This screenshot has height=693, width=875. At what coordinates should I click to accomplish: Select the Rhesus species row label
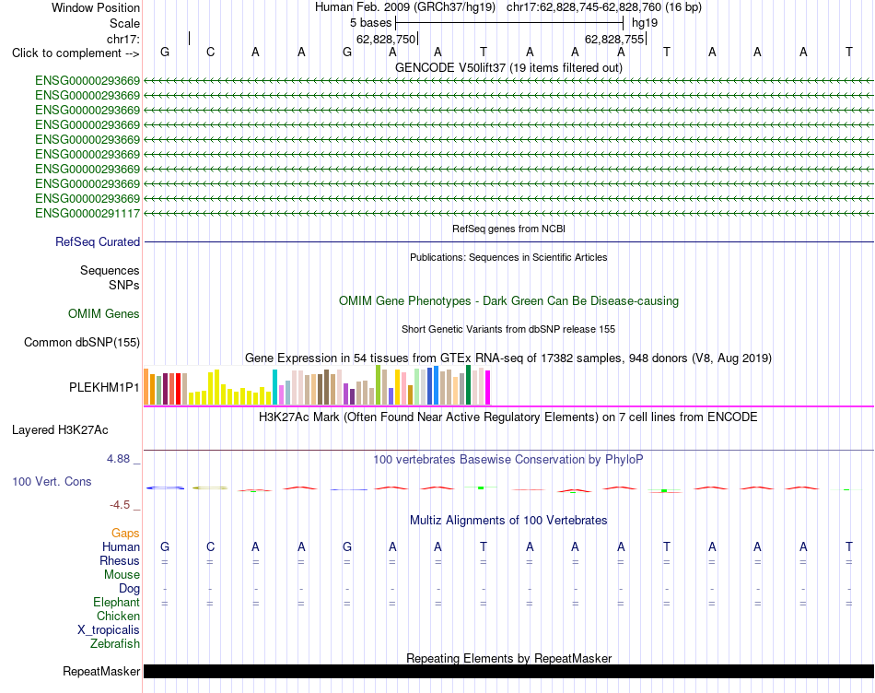pyautogui.click(x=120, y=560)
